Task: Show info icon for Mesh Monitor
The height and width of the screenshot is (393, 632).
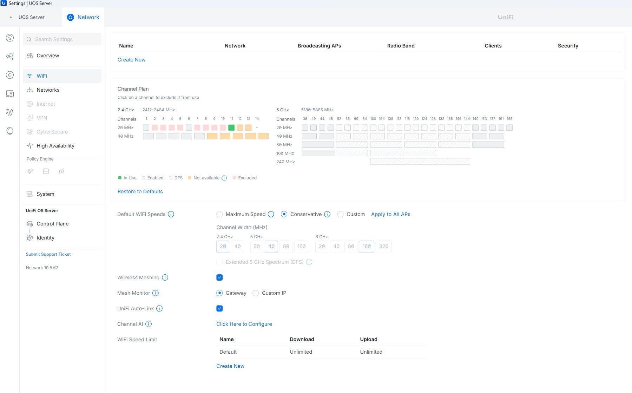Action: point(156,293)
